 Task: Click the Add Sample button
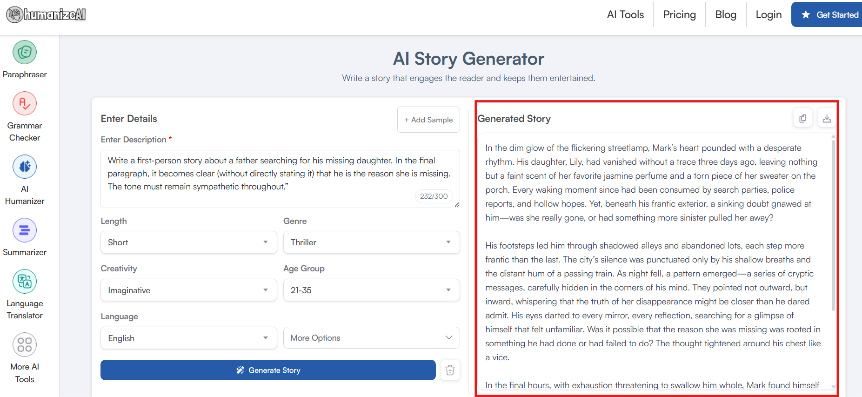(428, 120)
